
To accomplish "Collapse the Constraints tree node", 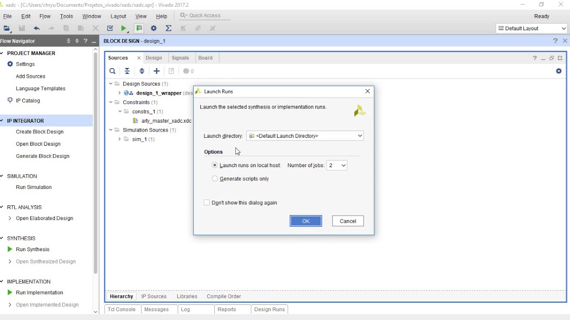I will (111, 102).
